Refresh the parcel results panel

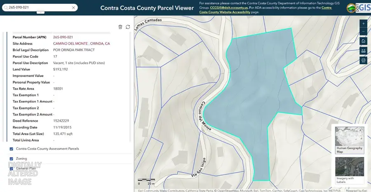tap(128, 27)
